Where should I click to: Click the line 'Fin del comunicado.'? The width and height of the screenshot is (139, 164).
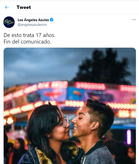(27, 42)
